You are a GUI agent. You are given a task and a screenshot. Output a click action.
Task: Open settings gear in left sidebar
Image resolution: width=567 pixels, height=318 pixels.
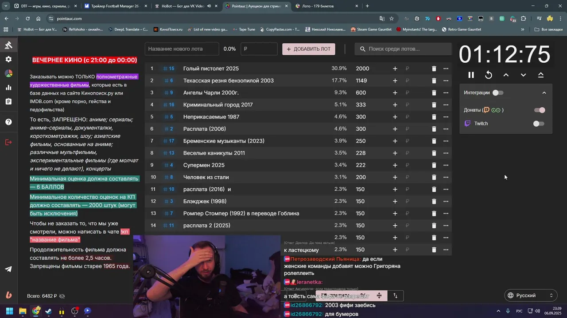pyautogui.click(x=8, y=59)
